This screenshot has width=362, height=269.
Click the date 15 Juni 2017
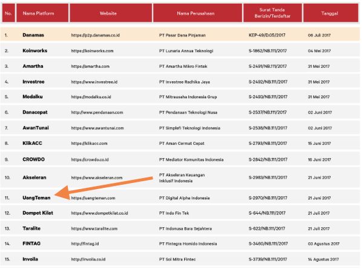click(x=319, y=144)
